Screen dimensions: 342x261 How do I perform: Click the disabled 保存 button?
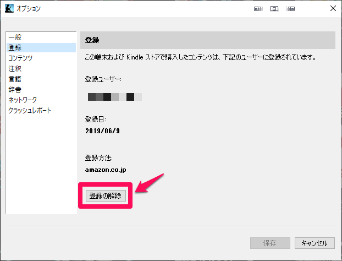(x=270, y=243)
